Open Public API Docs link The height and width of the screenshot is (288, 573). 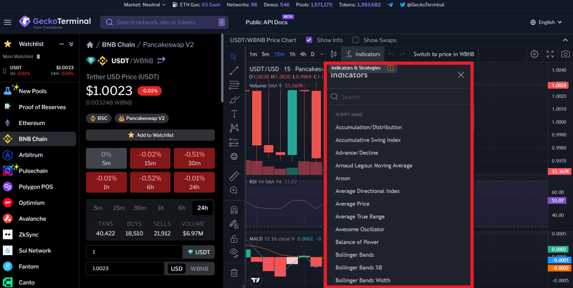(x=266, y=23)
